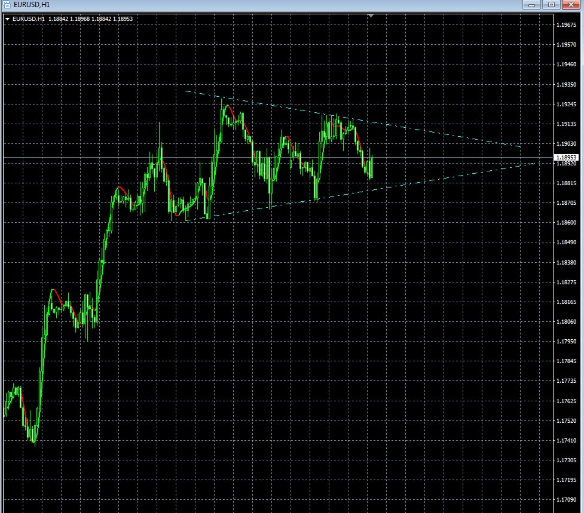Click the 1.19675 price axis label
Screen dimensions: 584x513
tap(566, 25)
